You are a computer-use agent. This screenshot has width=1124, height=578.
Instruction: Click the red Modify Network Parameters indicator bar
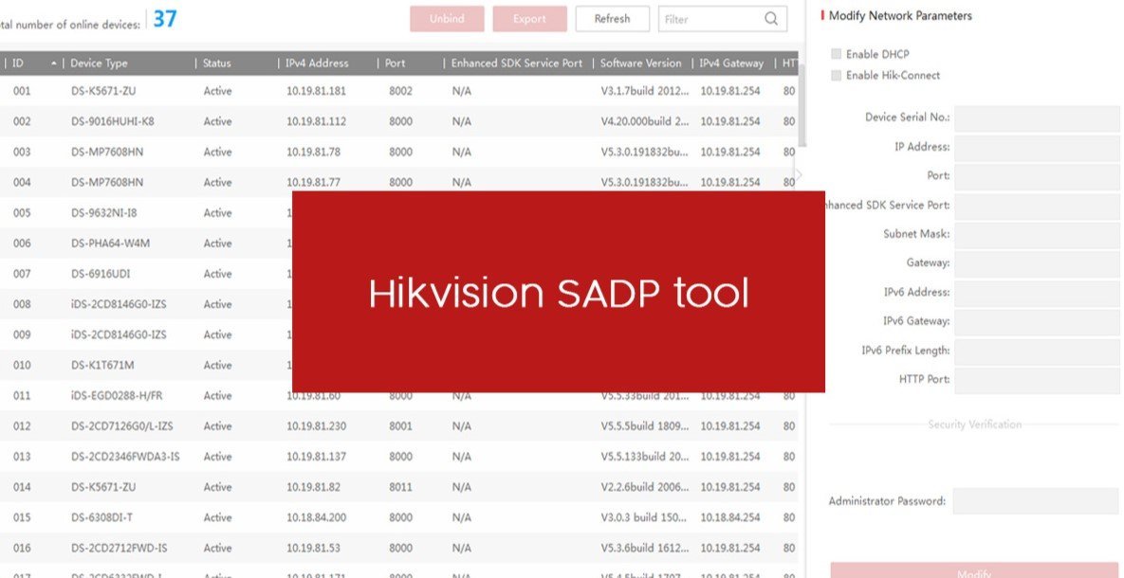(x=821, y=15)
